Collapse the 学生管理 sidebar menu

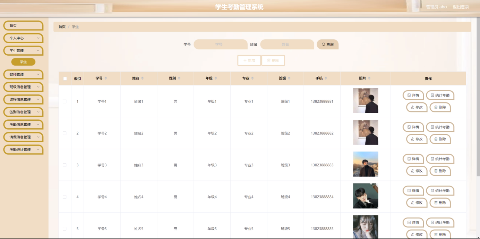click(x=23, y=50)
